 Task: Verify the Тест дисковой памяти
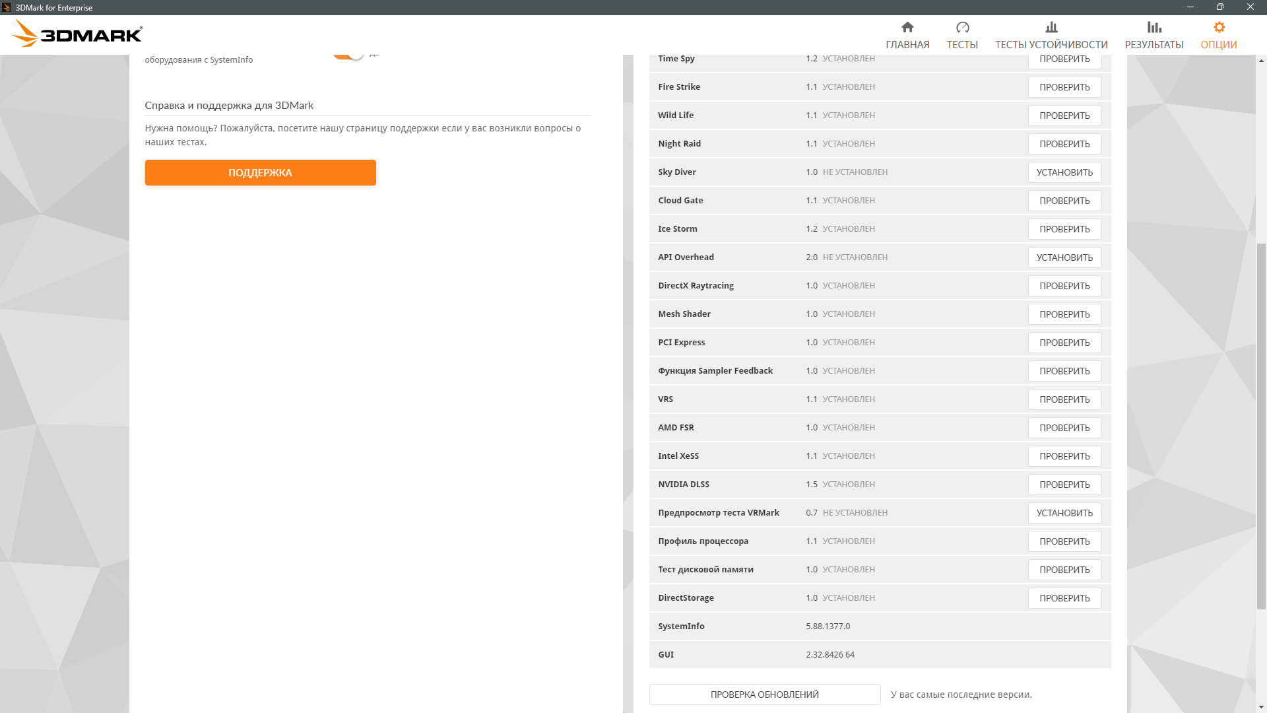(1064, 570)
